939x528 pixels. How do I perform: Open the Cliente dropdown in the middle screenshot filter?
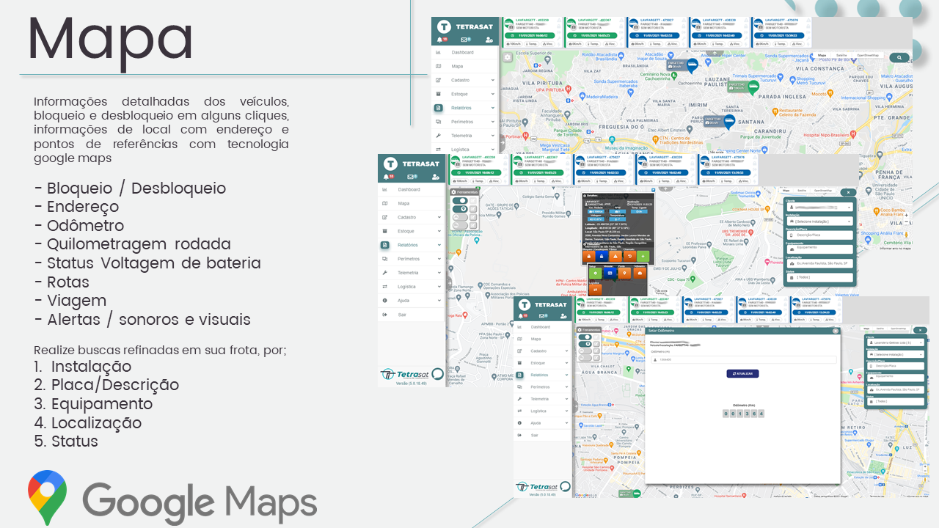pyautogui.click(x=819, y=208)
